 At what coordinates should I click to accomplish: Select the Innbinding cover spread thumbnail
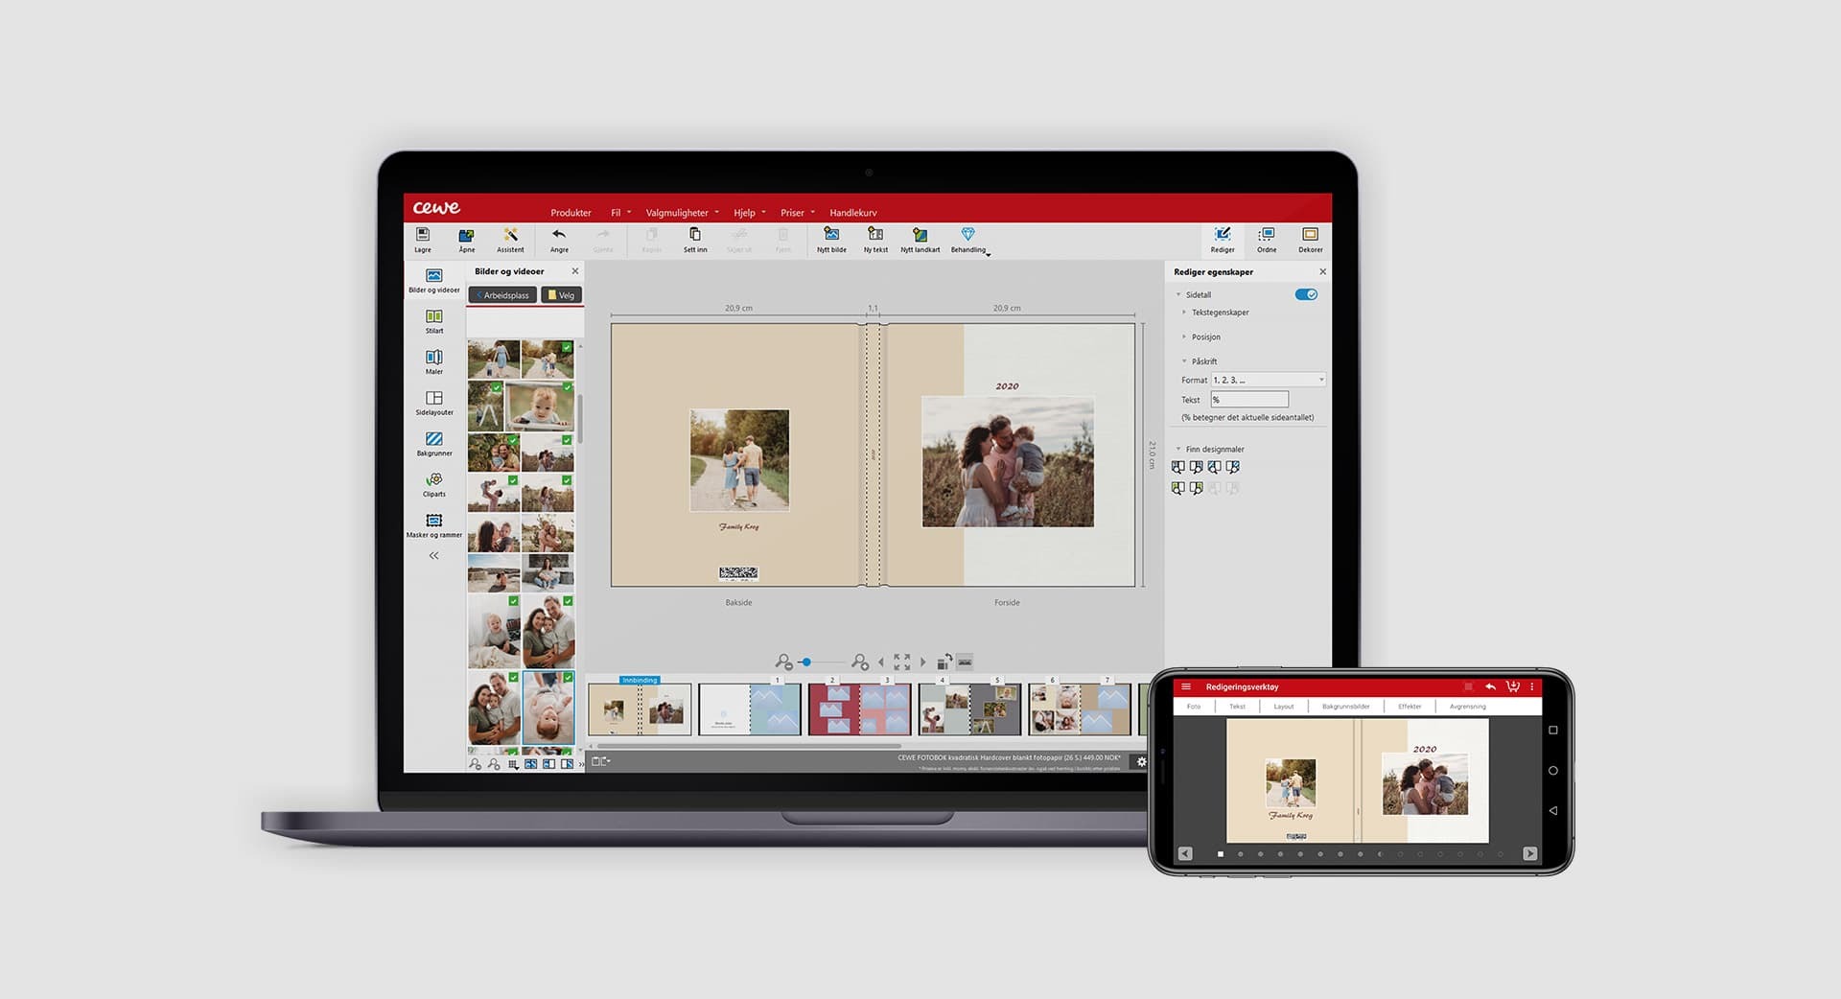[640, 709]
